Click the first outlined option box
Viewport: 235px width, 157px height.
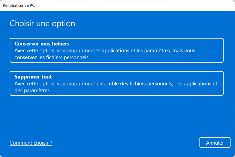pos(117,50)
